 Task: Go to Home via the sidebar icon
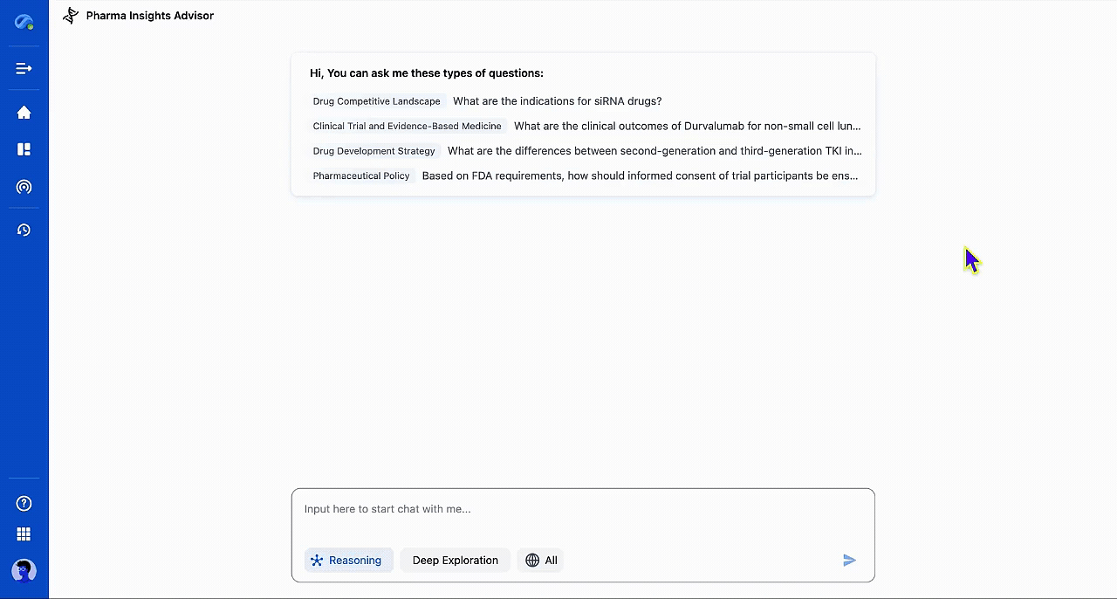(24, 113)
